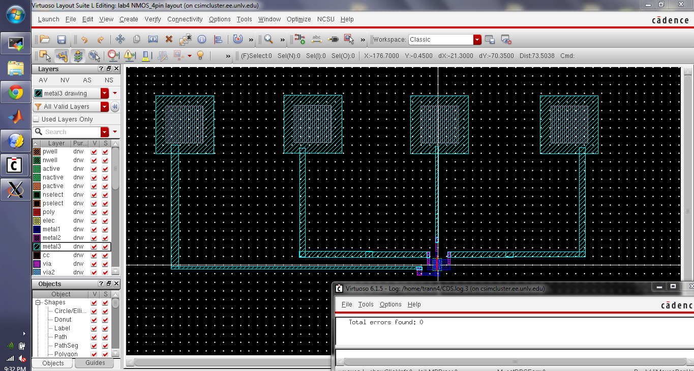Viewport: 694px width, 371px height.
Task: Select the metal2 layer color swatch
Action: (37, 238)
